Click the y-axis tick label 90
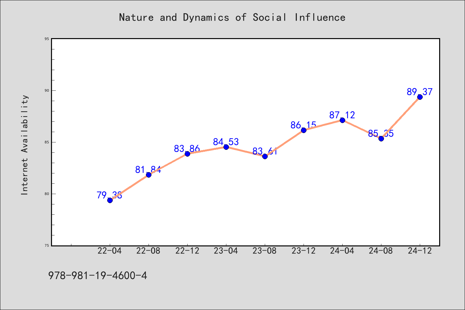 tap(47, 90)
